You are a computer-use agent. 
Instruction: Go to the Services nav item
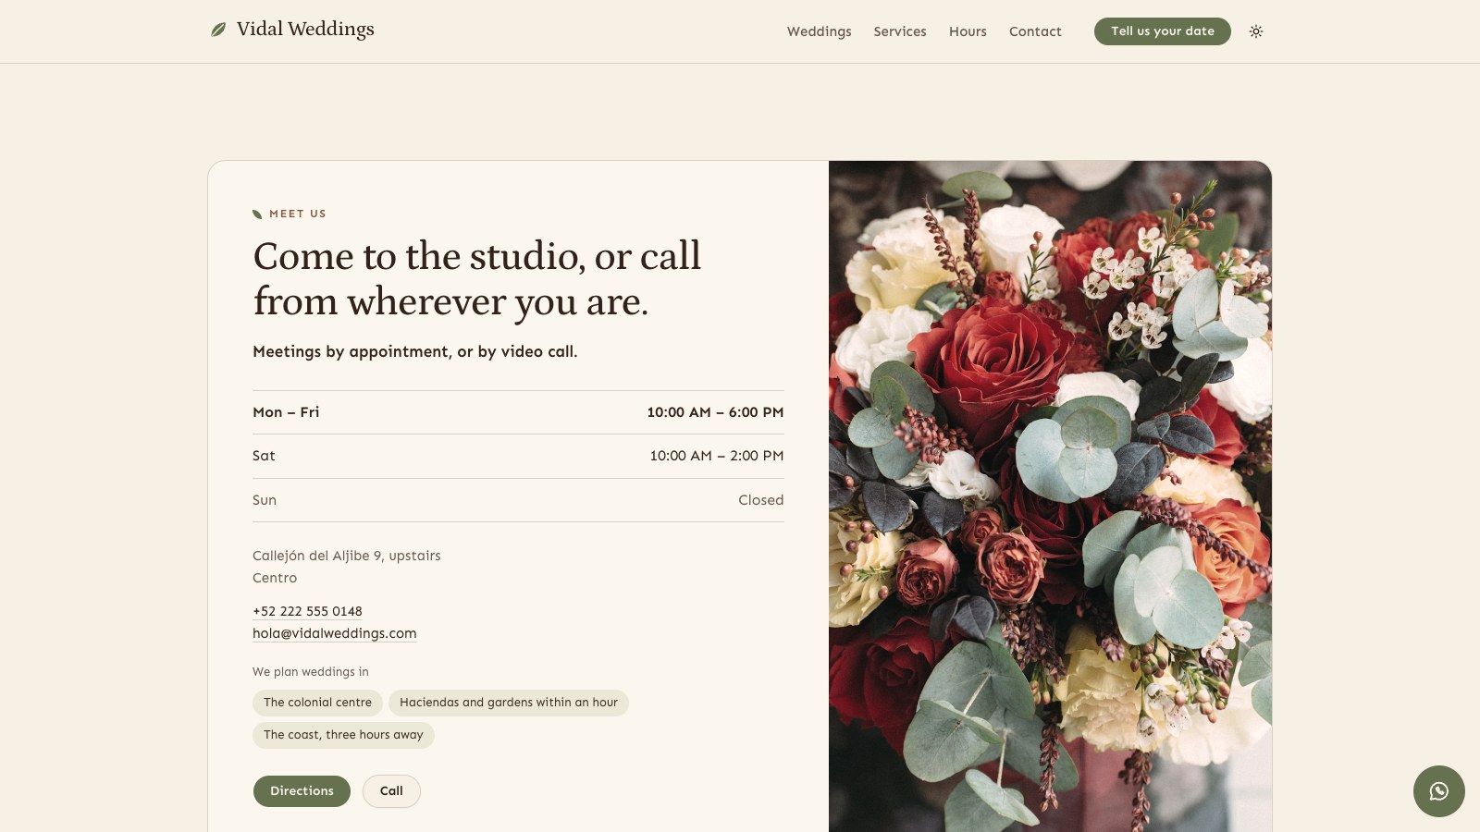click(x=900, y=31)
